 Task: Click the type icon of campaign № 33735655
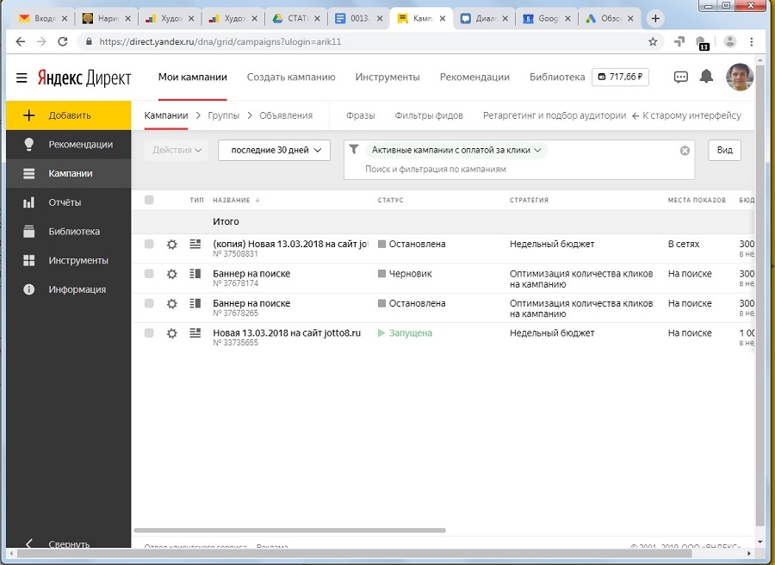pos(195,332)
